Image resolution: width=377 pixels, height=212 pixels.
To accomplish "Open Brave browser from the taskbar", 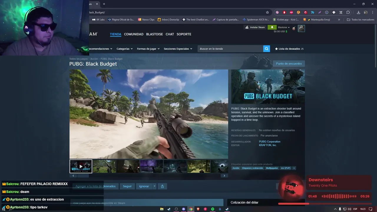I will (x=198, y=209).
